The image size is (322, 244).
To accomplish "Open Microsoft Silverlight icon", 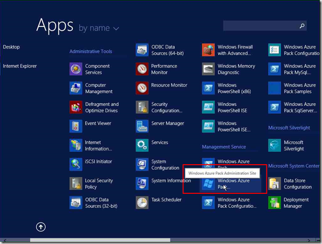I will pyautogui.click(x=275, y=145).
